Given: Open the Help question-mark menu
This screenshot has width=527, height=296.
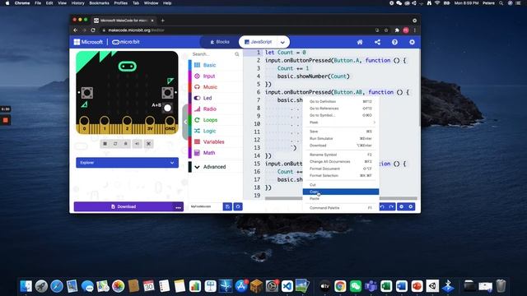Looking at the screenshot, I should tap(394, 42).
